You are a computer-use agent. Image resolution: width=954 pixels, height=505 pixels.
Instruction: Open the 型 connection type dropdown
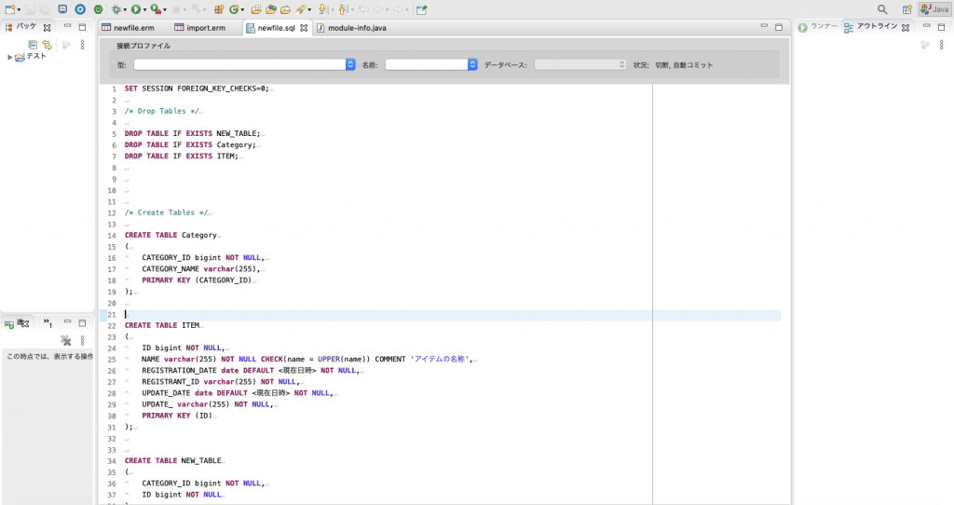pos(244,64)
